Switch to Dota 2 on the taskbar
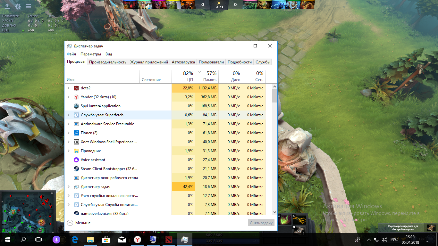Image resolution: width=438 pixels, height=246 pixels. click(x=168, y=240)
